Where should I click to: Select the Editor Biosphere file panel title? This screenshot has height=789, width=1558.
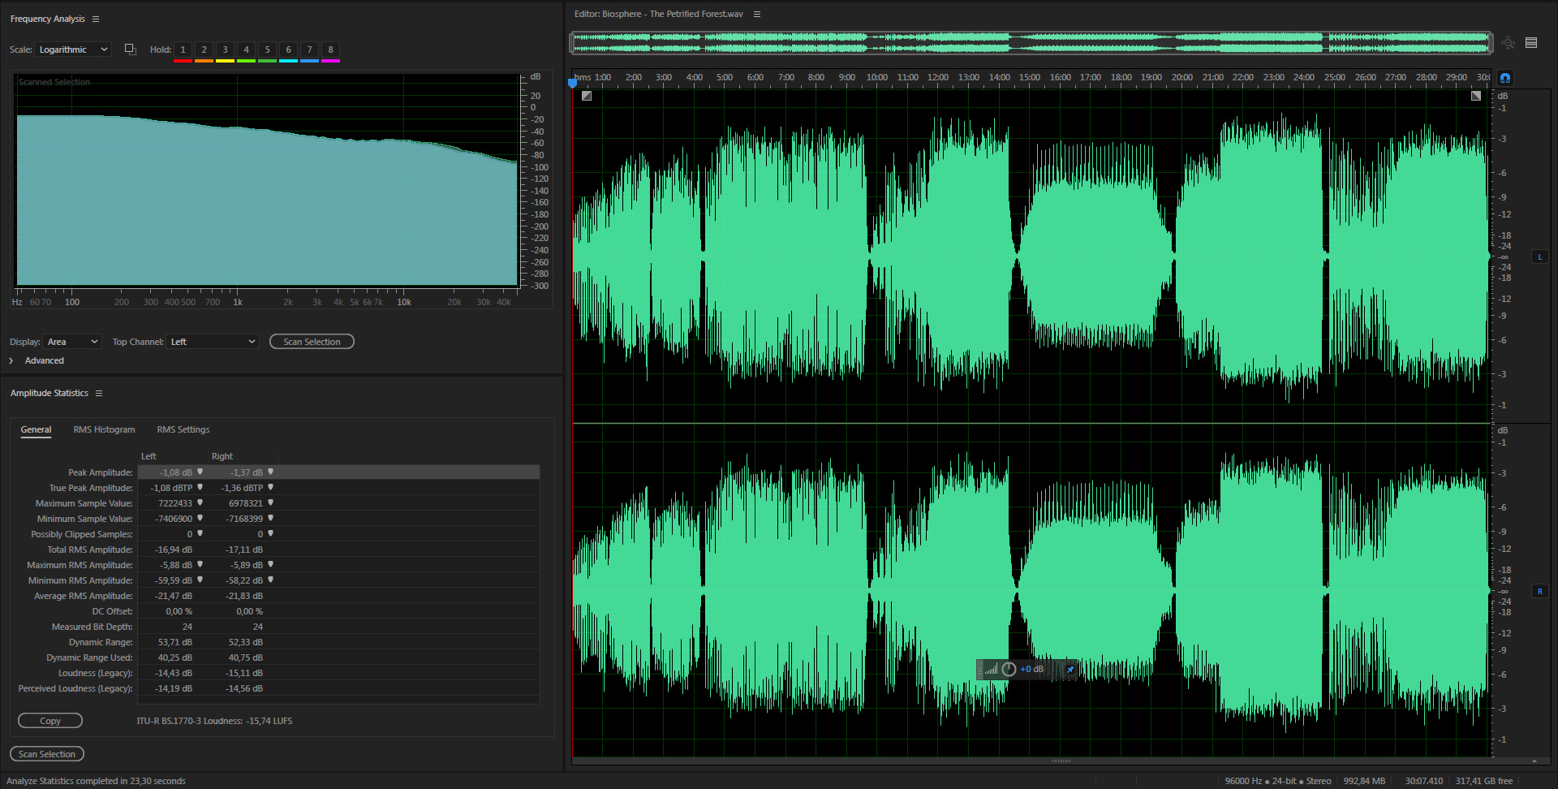(x=658, y=14)
